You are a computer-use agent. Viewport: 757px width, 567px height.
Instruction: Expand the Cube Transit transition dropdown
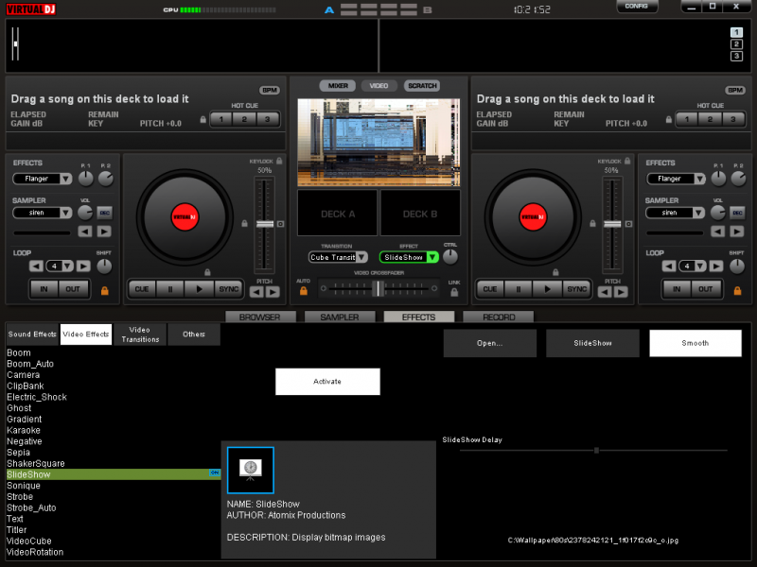pos(361,257)
